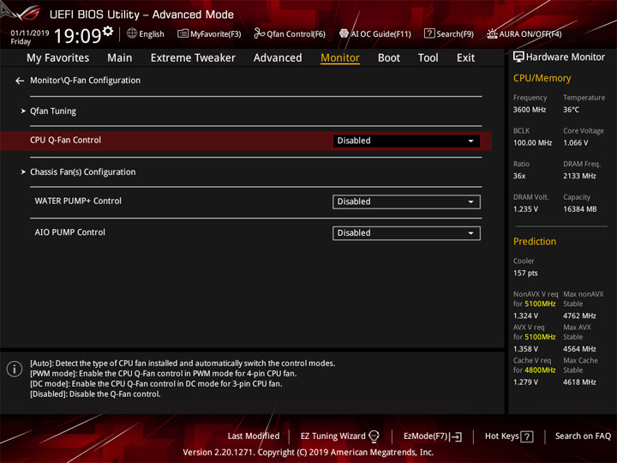Open the WATER PUMP+ Control dropdown
The width and height of the screenshot is (617, 463).
pos(406,201)
